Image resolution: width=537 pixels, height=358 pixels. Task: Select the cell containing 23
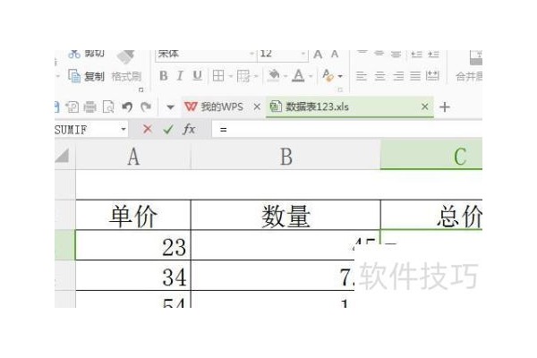pyautogui.click(x=133, y=245)
